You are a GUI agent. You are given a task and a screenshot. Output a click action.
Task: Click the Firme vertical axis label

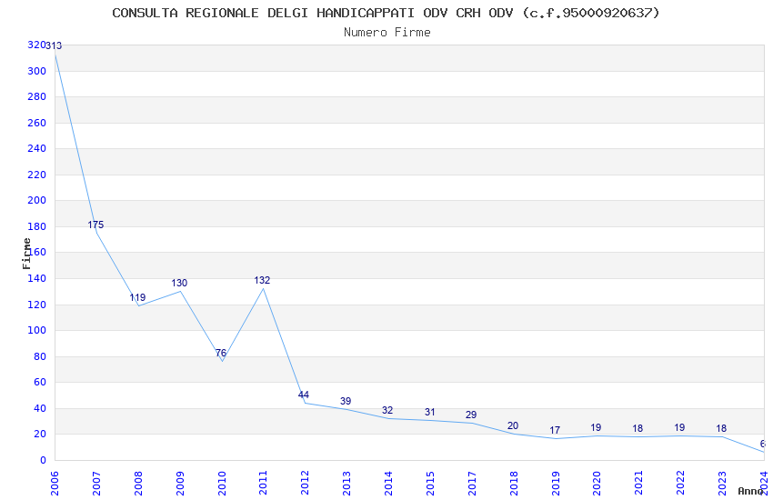[x=26, y=254]
